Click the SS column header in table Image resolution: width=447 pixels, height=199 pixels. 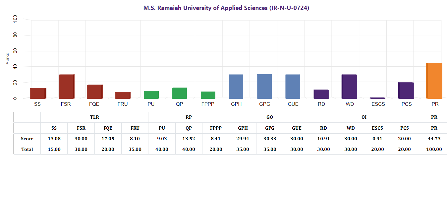coord(54,128)
